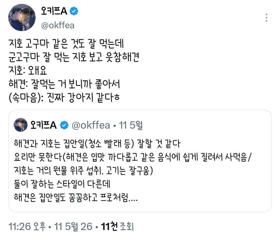
Task: Click the line 해견: 잘먹는 거 보니까 좋아서
Action: (64, 84)
